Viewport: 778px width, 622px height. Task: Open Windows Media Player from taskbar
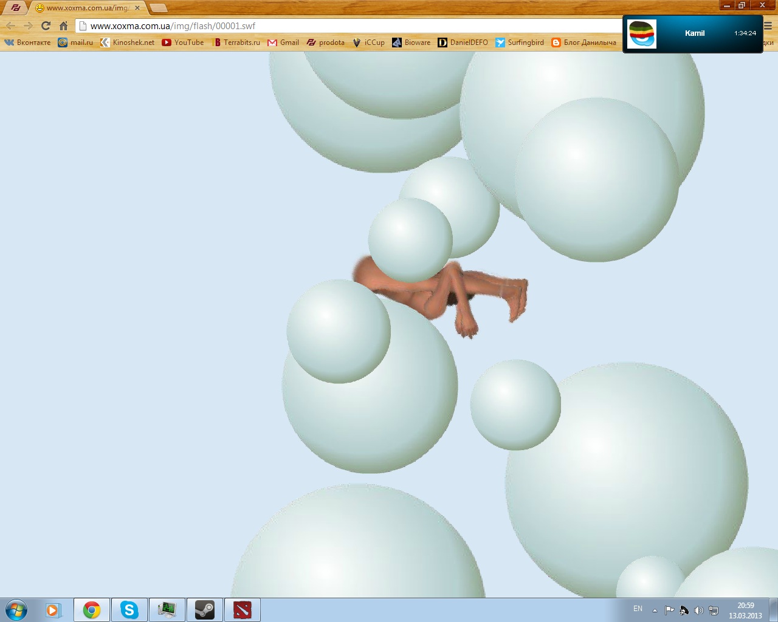point(53,610)
